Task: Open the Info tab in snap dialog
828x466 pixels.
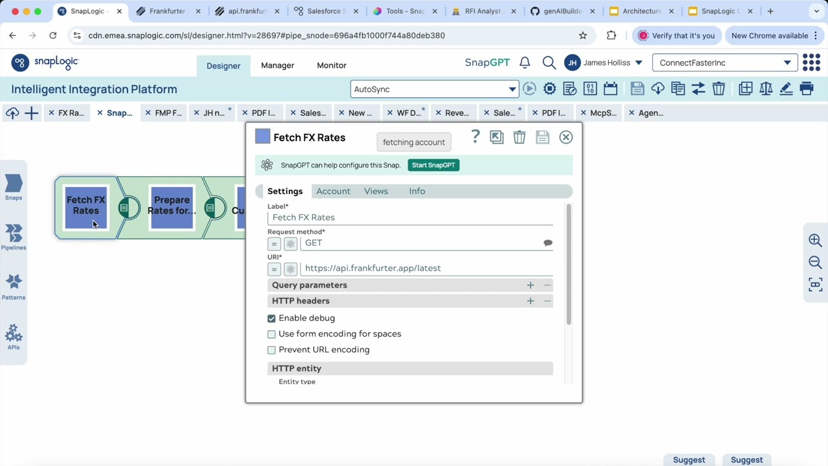Action: pos(417,191)
